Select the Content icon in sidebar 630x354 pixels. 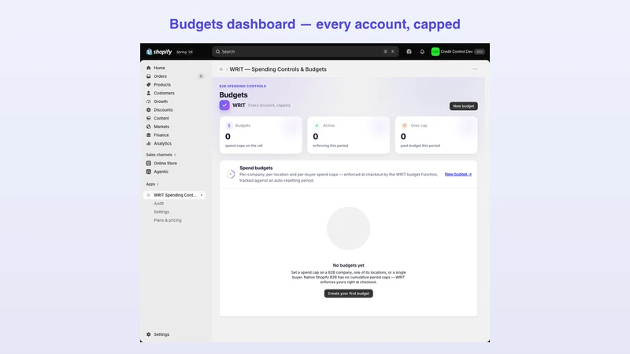[149, 119]
